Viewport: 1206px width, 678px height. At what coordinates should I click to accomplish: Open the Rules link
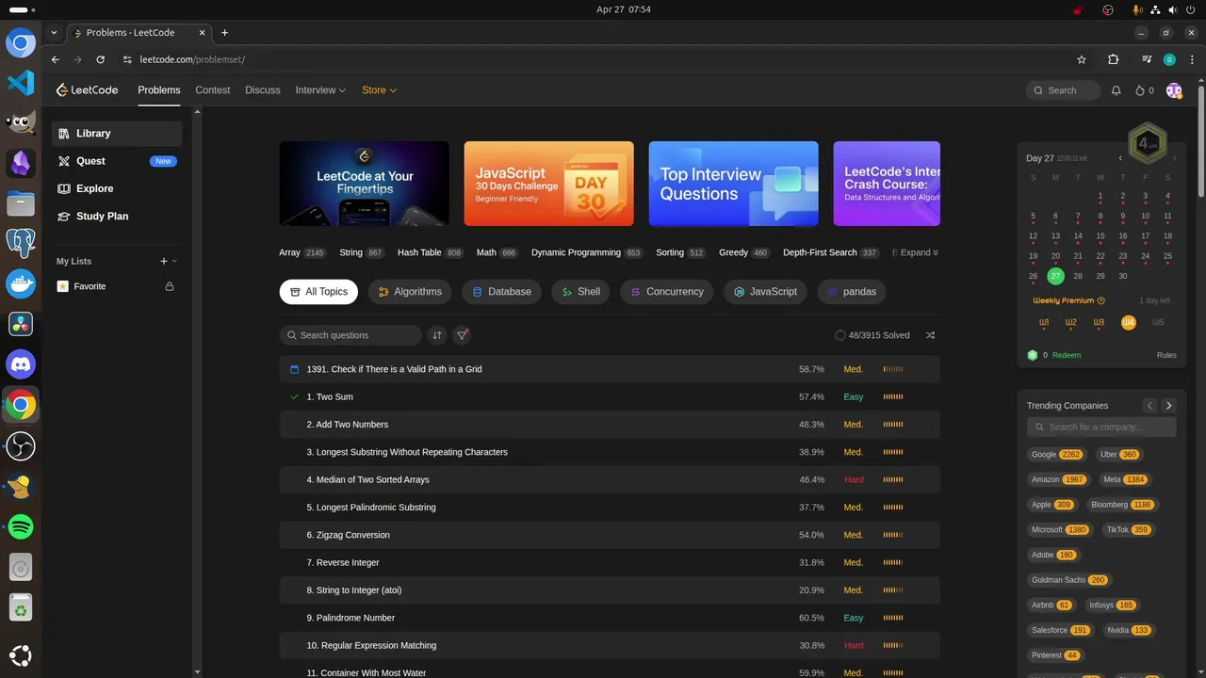[x=1166, y=355]
